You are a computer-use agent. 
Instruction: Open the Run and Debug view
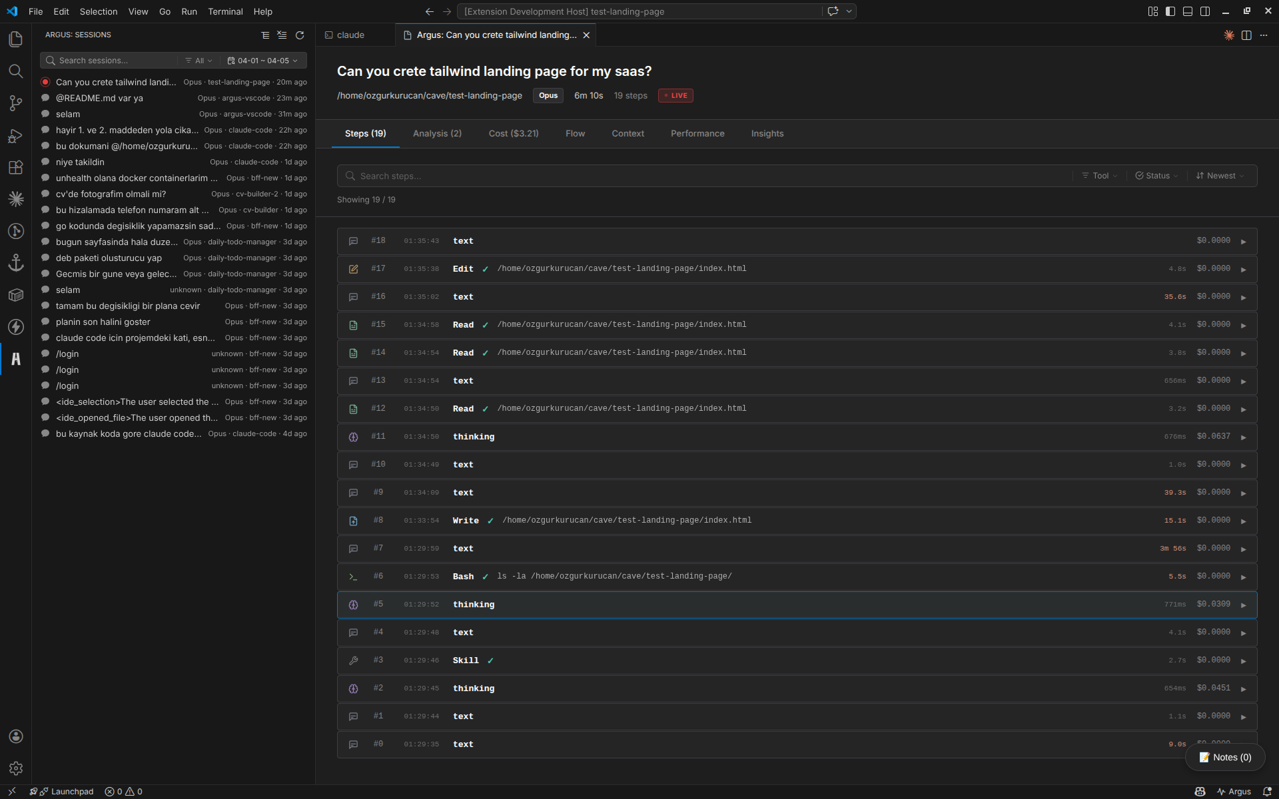(x=16, y=135)
